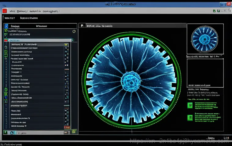Image resolution: width=232 pixels, height=146 pixels.
Task: Click the blue round icon in the left icon strip
Action: [x=6, y=97]
